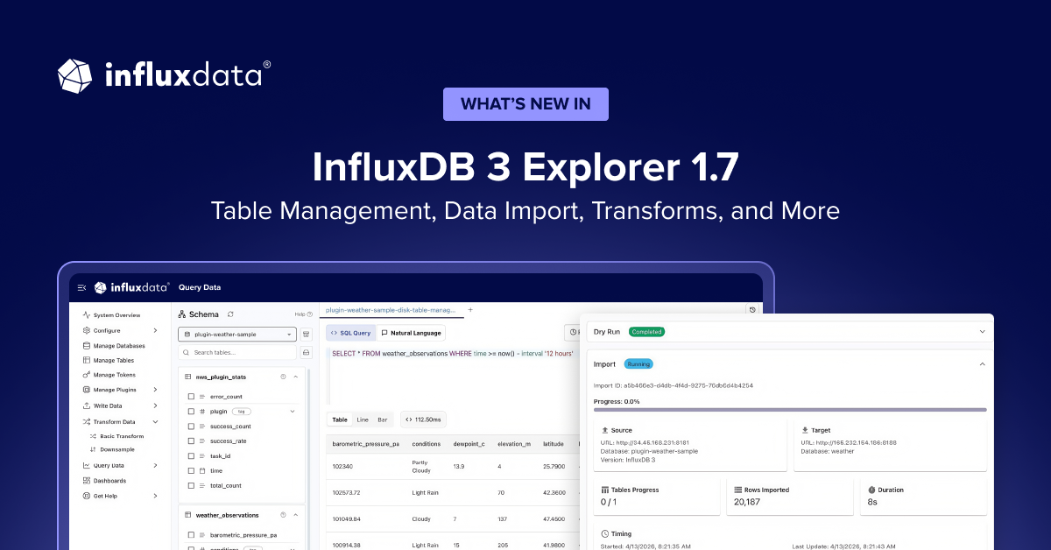Click the Manage Databases cylinder icon
This screenshot has height=550, width=1051.
click(x=86, y=346)
